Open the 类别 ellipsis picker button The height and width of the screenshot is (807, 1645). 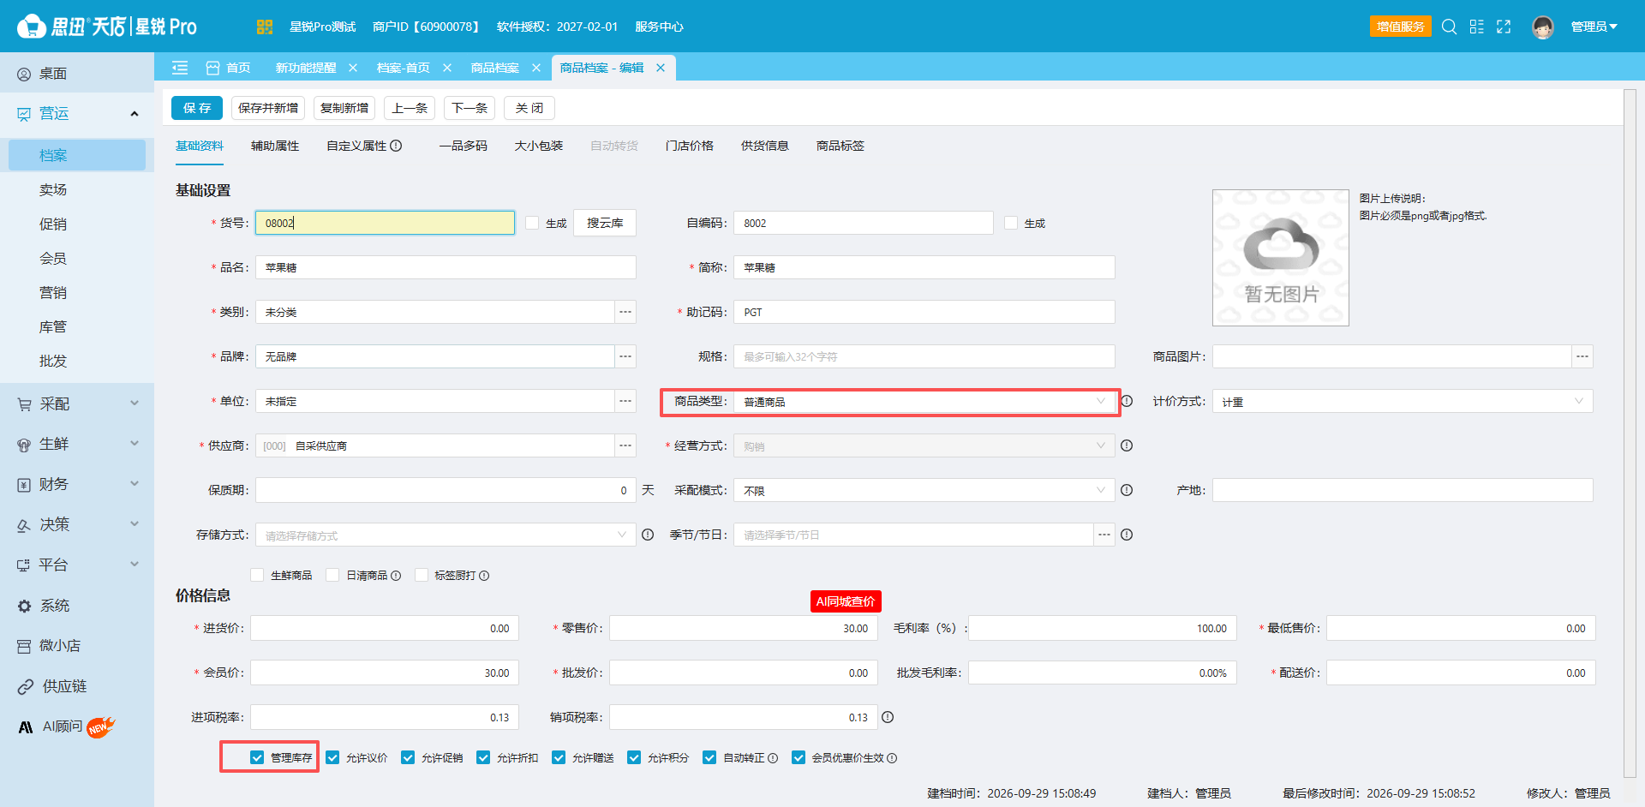click(625, 312)
